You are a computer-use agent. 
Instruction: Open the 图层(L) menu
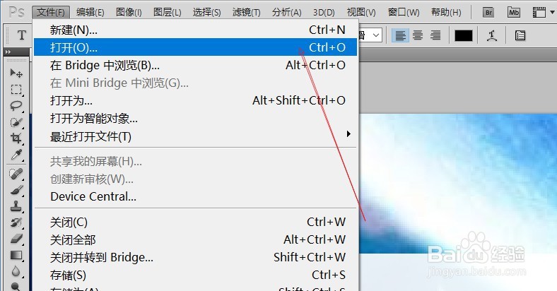(x=167, y=13)
